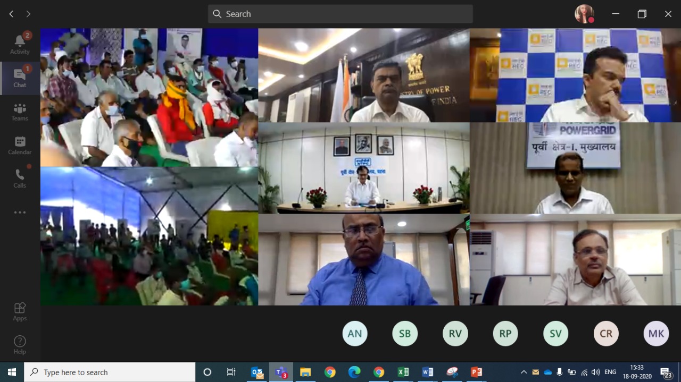
Task: Go to the Teams section
Action: coord(20,112)
